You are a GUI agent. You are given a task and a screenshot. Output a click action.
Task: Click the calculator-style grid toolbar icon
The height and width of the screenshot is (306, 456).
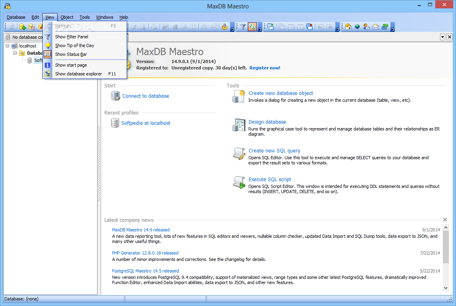[x=204, y=27]
